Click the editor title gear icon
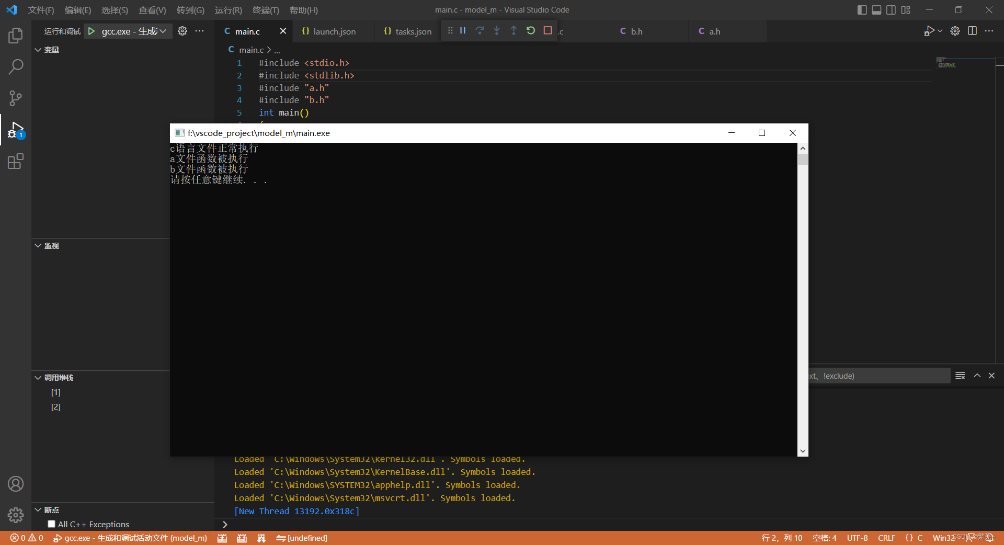The height and width of the screenshot is (545, 1004). point(955,31)
